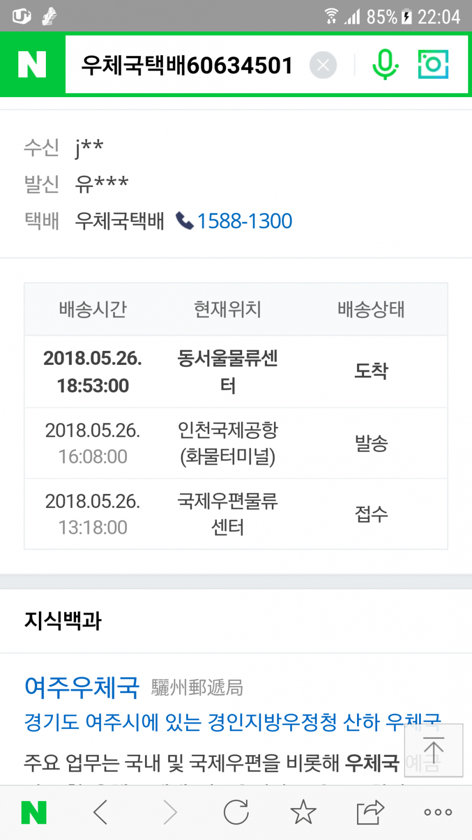Image resolution: width=472 pixels, height=840 pixels.
Task: Go forward to the next page
Action: [x=169, y=812]
